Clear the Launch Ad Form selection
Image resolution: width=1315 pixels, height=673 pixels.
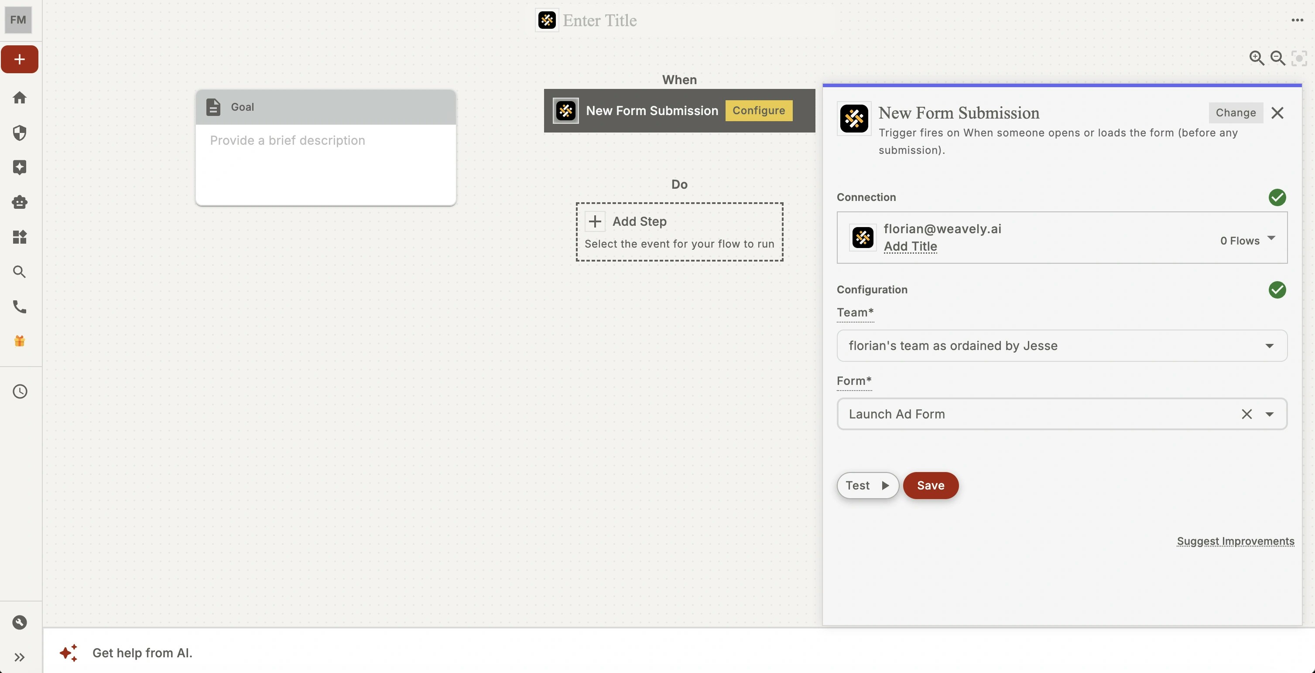[x=1247, y=414]
